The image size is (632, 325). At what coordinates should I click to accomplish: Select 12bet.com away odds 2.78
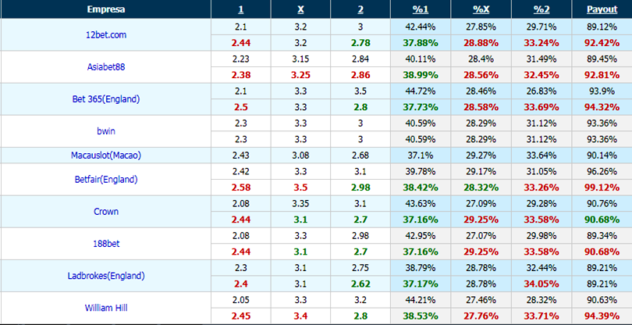tap(360, 43)
